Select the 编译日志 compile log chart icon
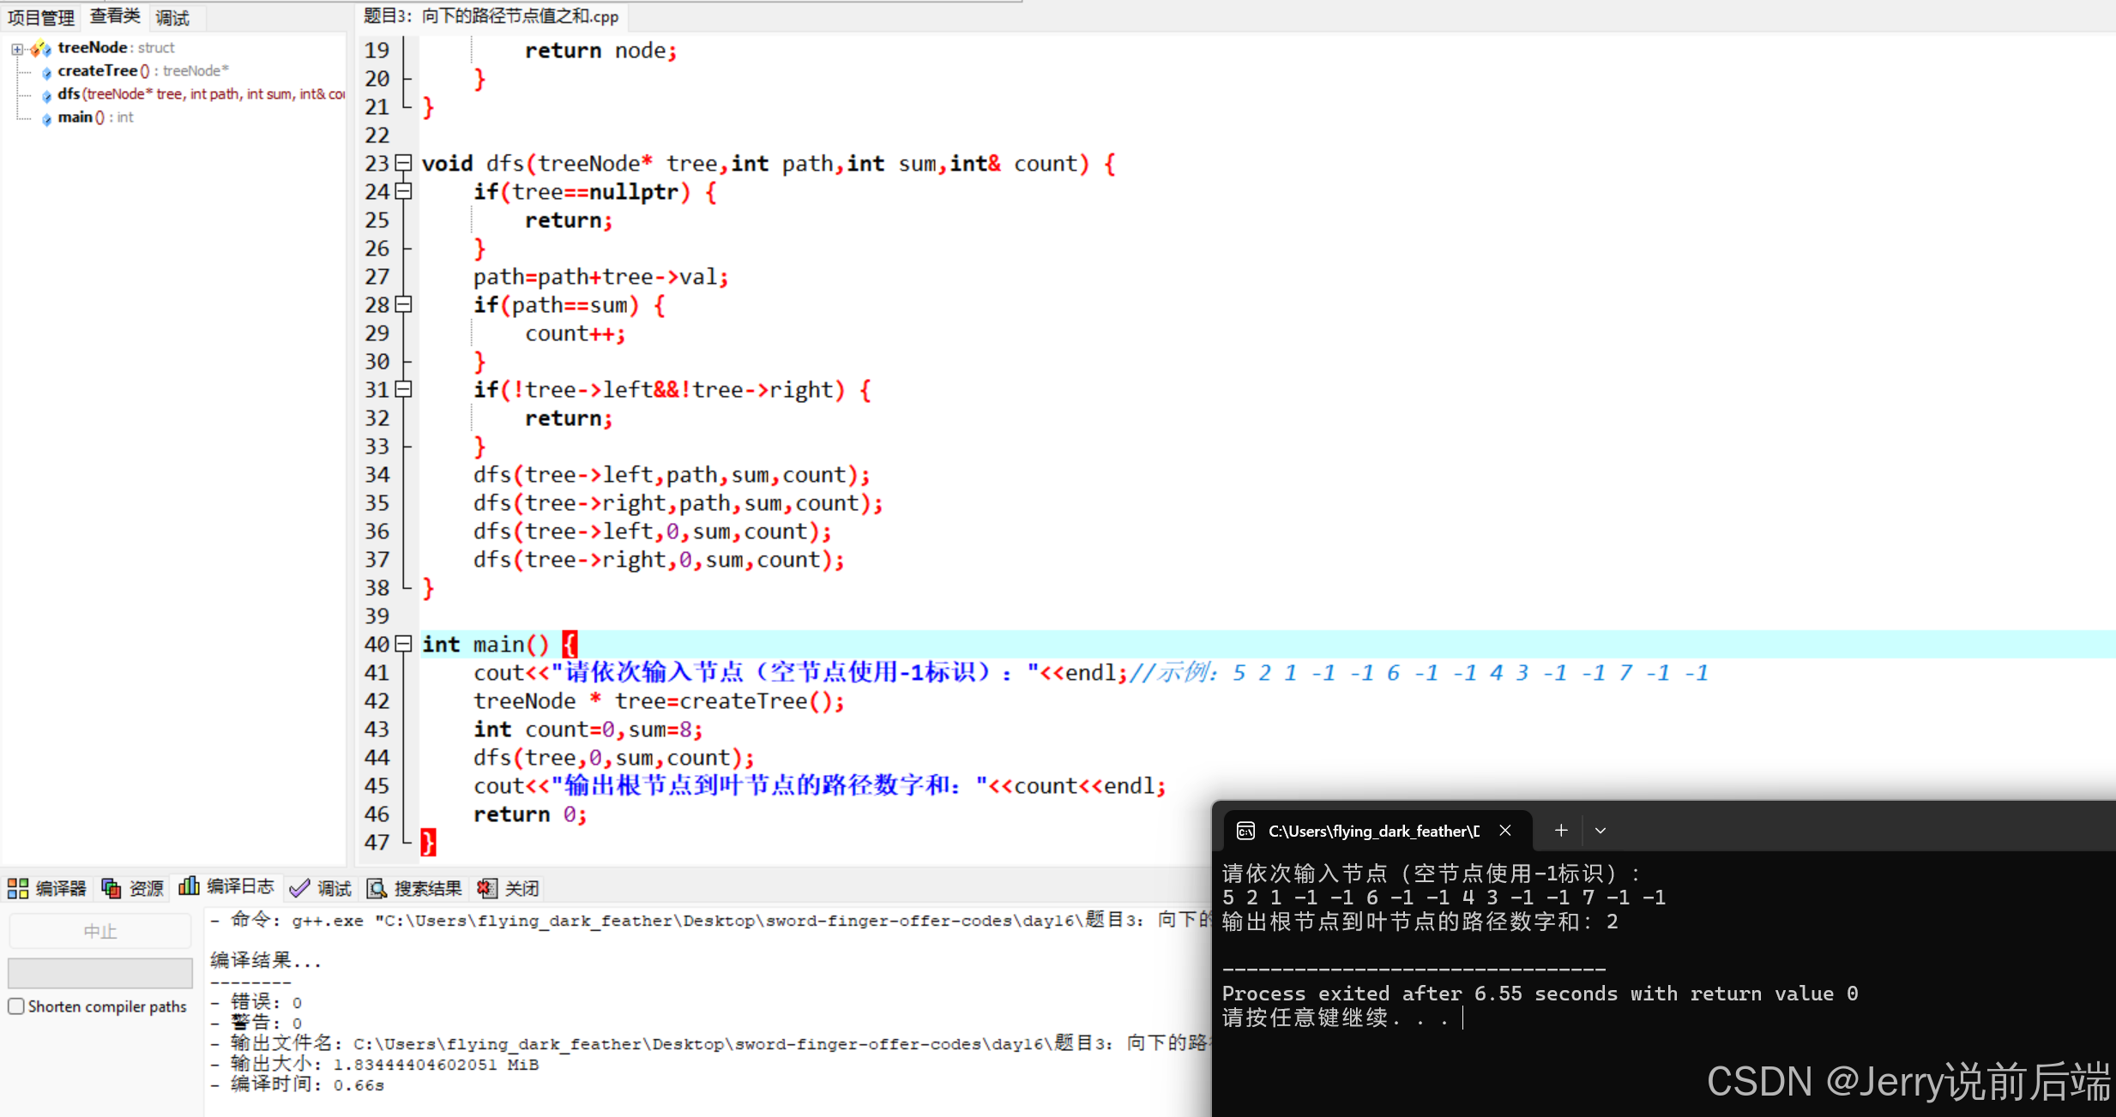The height and width of the screenshot is (1117, 2116). coord(189,886)
